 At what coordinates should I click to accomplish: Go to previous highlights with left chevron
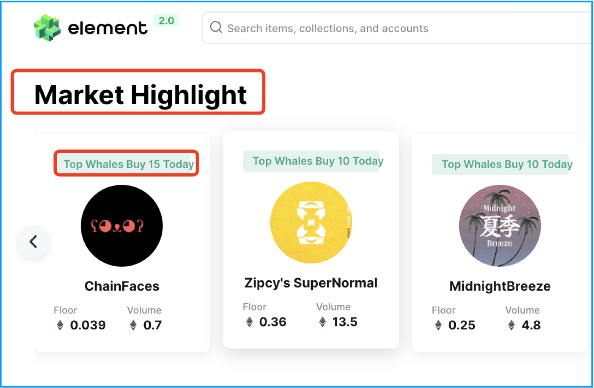tap(34, 242)
